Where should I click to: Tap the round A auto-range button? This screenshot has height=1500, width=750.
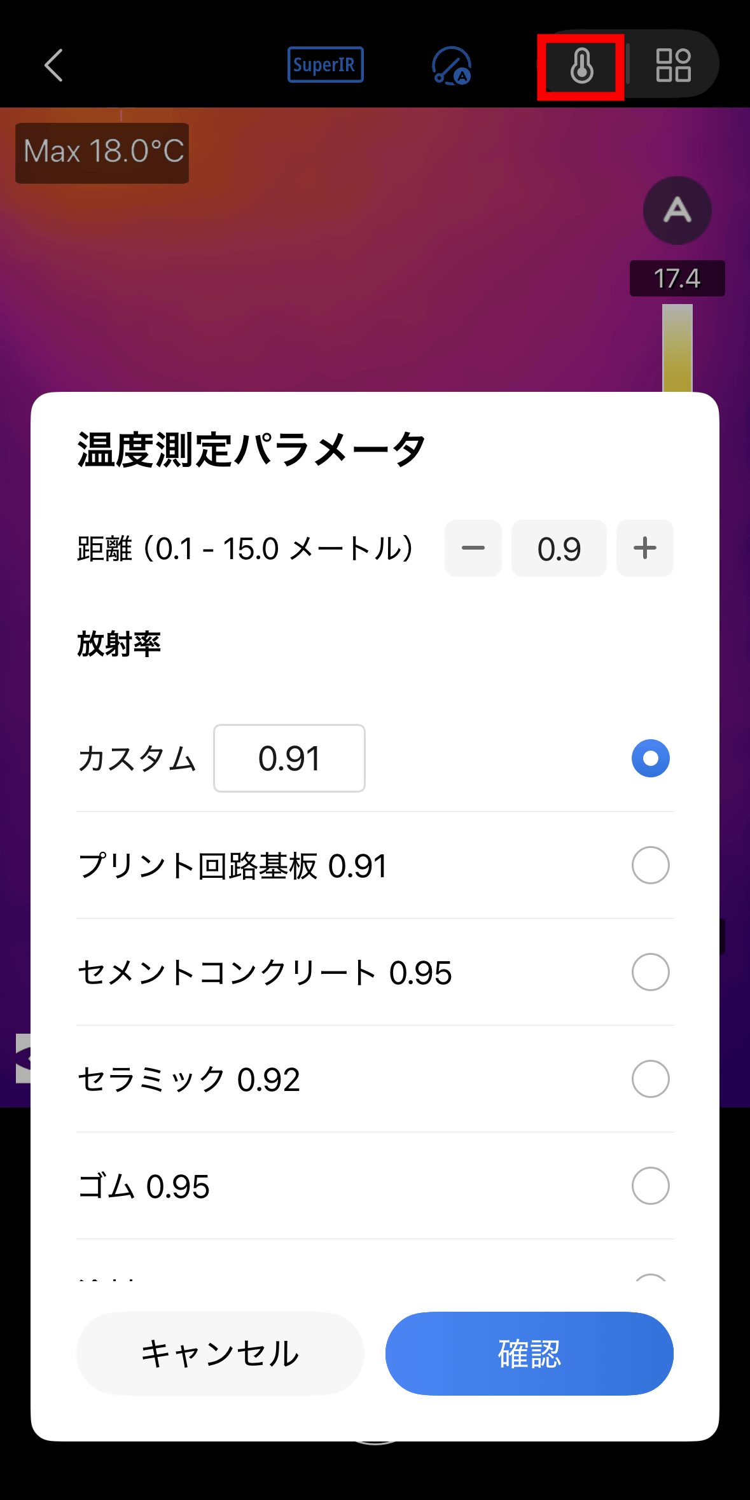coord(677,211)
